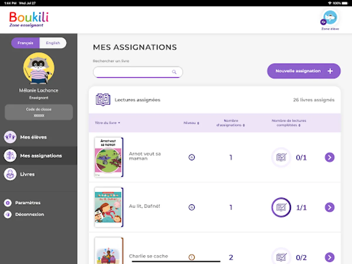Image resolution: width=352 pixels, height=264 pixels.
Task: Click the level badge for Charlie se cache
Action: coord(192,257)
